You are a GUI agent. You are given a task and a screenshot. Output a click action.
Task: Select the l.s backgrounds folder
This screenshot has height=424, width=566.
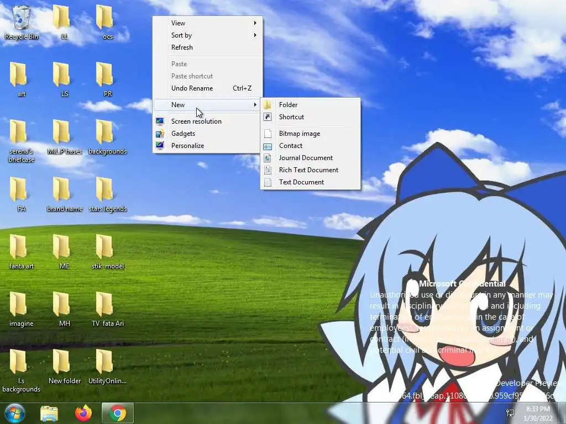pos(22,370)
